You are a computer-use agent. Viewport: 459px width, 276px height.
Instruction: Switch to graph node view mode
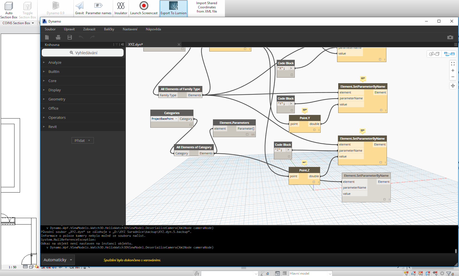tap(449, 54)
